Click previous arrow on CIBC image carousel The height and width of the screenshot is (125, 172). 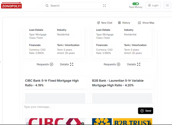(x=27, y=124)
